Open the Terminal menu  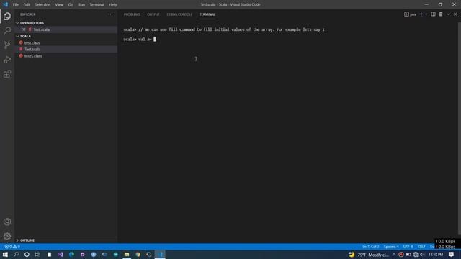click(97, 5)
